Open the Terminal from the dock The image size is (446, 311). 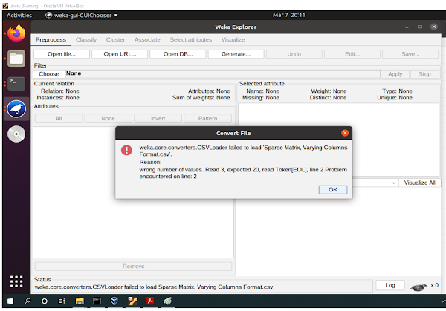pos(16,84)
